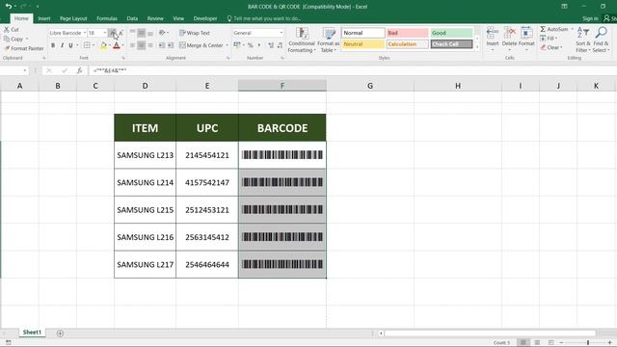
Task: Click the Decrease Font Size icon
Action: (121, 33)
